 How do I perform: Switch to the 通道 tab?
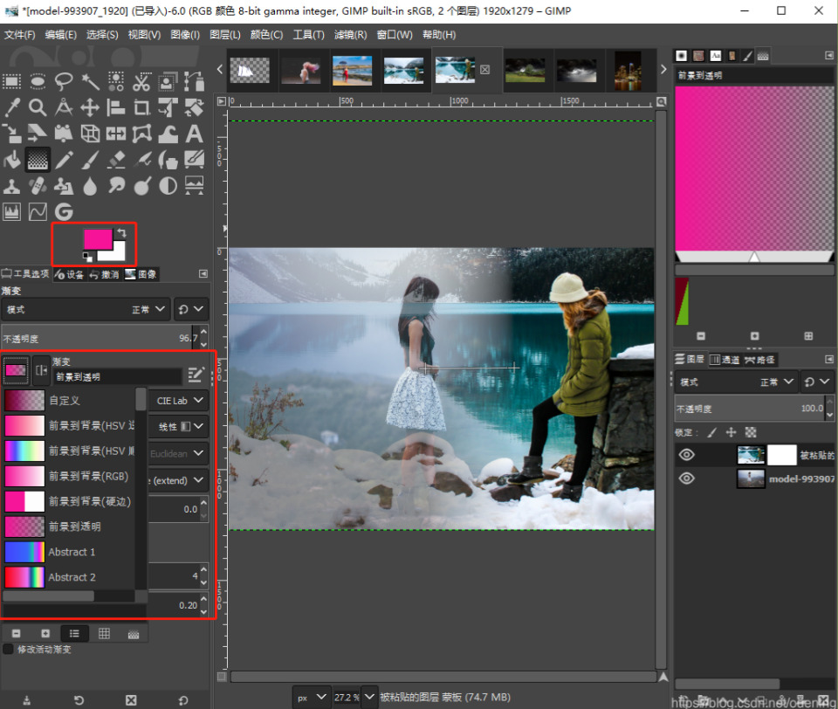pyautogui.click(x=724, y=360)
